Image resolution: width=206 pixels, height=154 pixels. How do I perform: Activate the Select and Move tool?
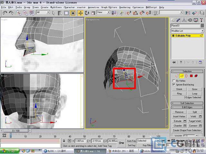pyautogui.click(x=80, y=13)
